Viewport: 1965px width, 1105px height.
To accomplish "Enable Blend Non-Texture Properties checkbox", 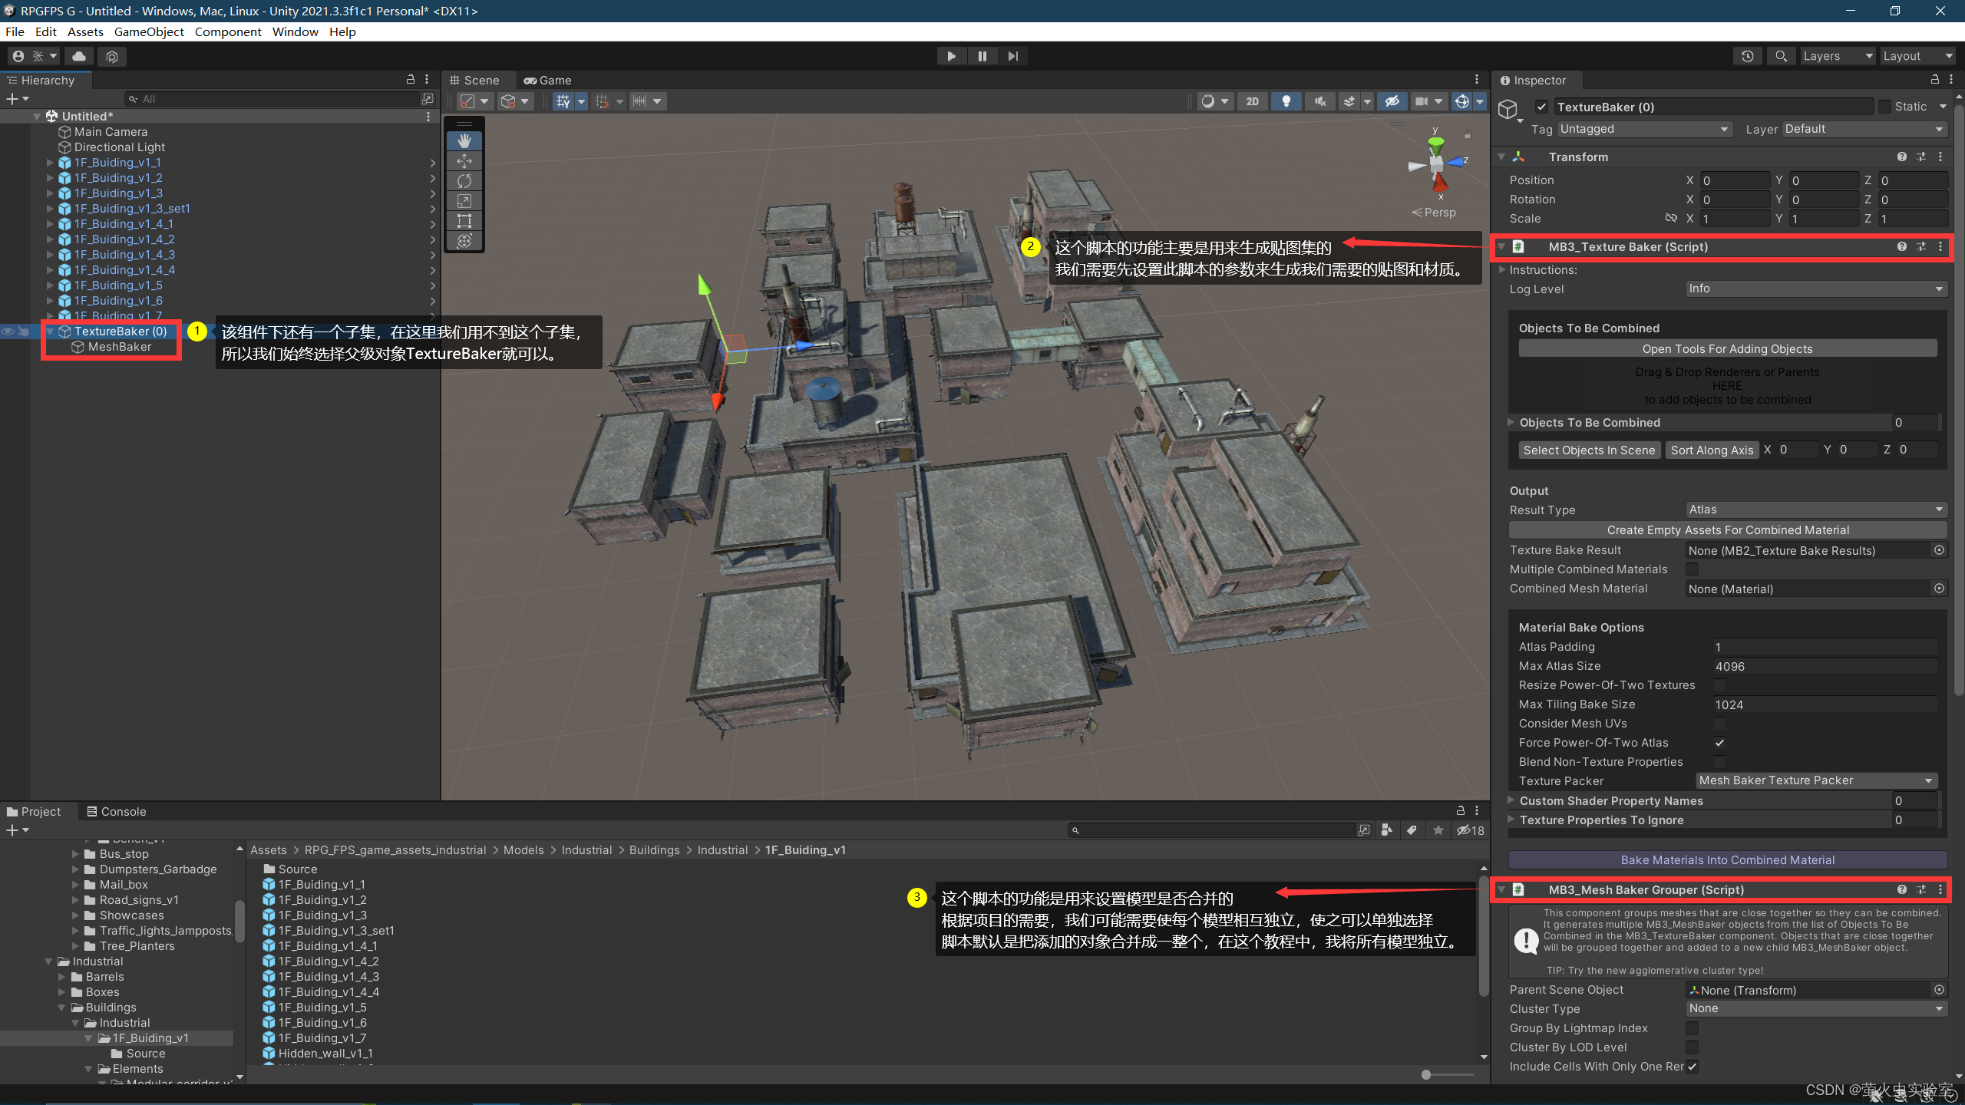I will pos(1720,762).
